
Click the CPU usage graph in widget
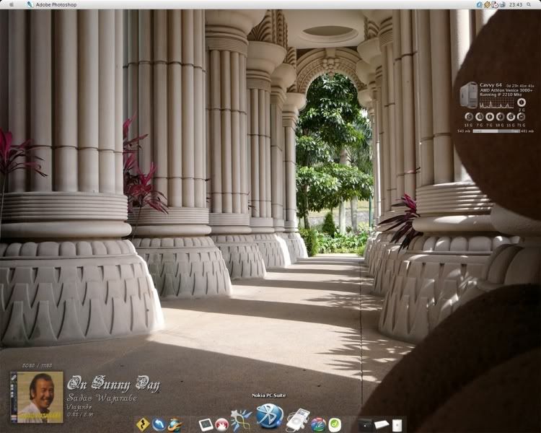point(498,103)
